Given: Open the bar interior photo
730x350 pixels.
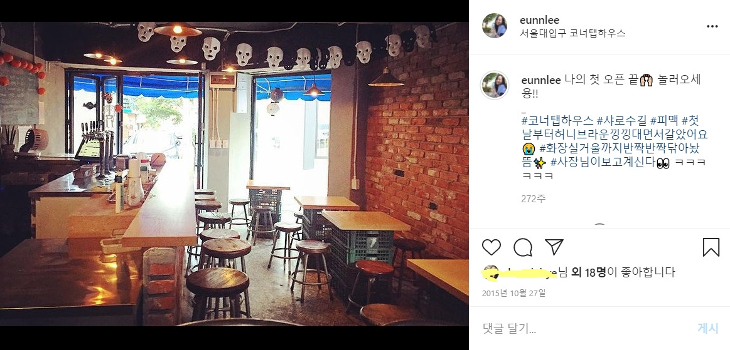Looking at the screenshot, I should 234,173.
